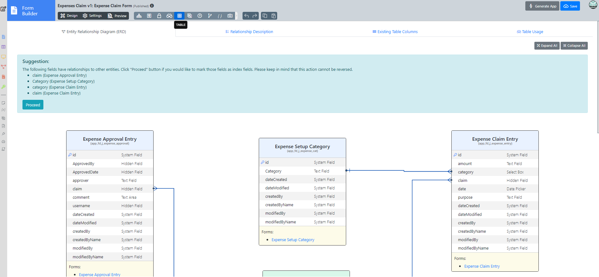Click the info icon beside Published
599x277 pixels.
152,6
